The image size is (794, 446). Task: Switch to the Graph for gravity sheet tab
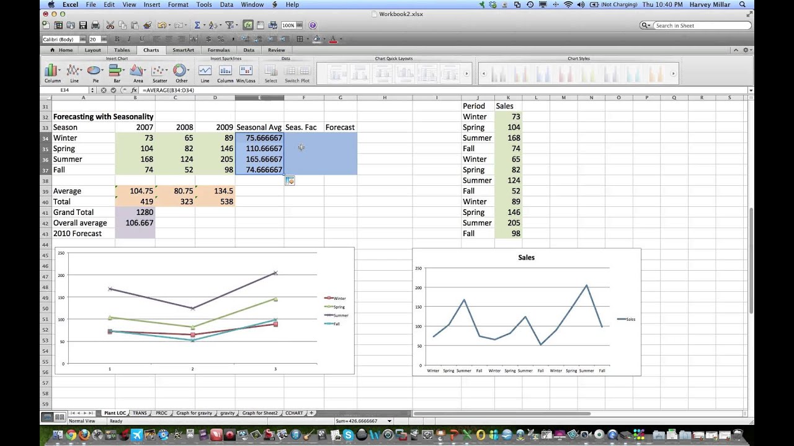point(194,413)
